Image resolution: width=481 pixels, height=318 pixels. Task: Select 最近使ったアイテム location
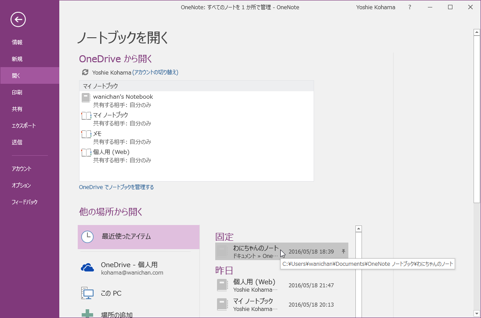point(139,237)
